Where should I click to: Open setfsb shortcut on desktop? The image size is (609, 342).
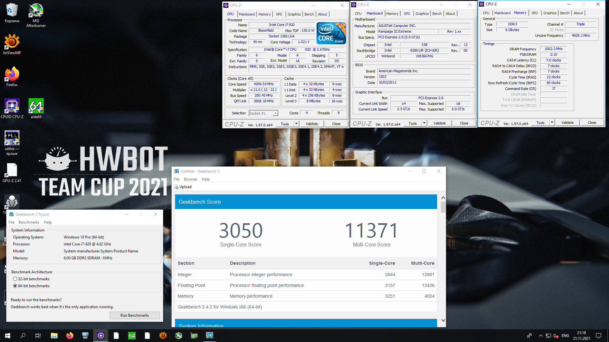point(12,143)
